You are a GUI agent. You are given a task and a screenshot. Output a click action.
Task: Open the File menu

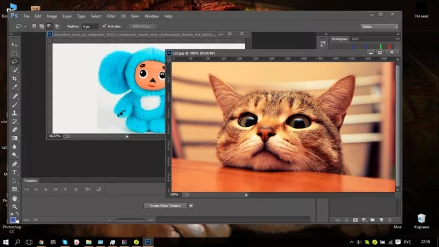(26, 16)
